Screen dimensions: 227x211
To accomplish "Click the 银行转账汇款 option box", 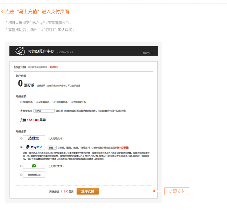I will coord(34,175).
